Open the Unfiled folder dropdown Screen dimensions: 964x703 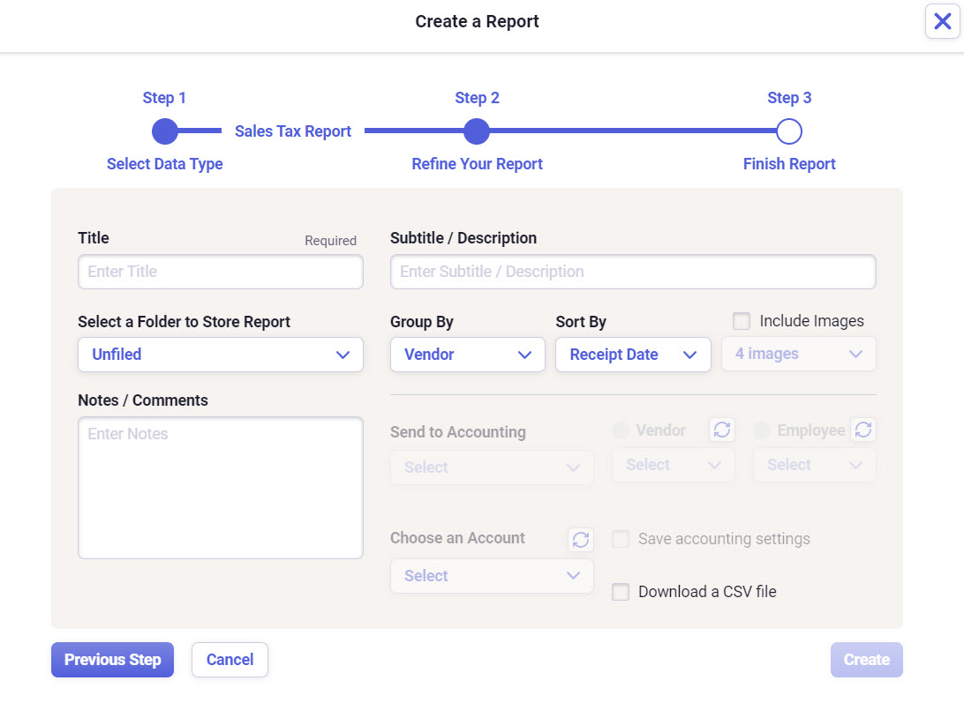220,355
